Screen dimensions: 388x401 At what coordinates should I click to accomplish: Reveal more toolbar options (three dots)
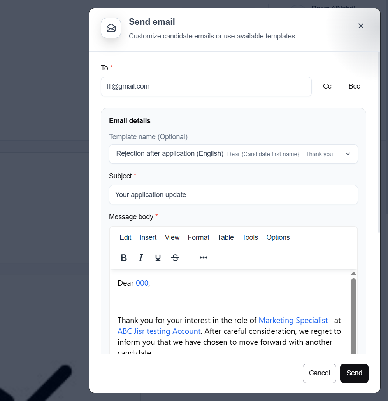(x=203, y=258)
